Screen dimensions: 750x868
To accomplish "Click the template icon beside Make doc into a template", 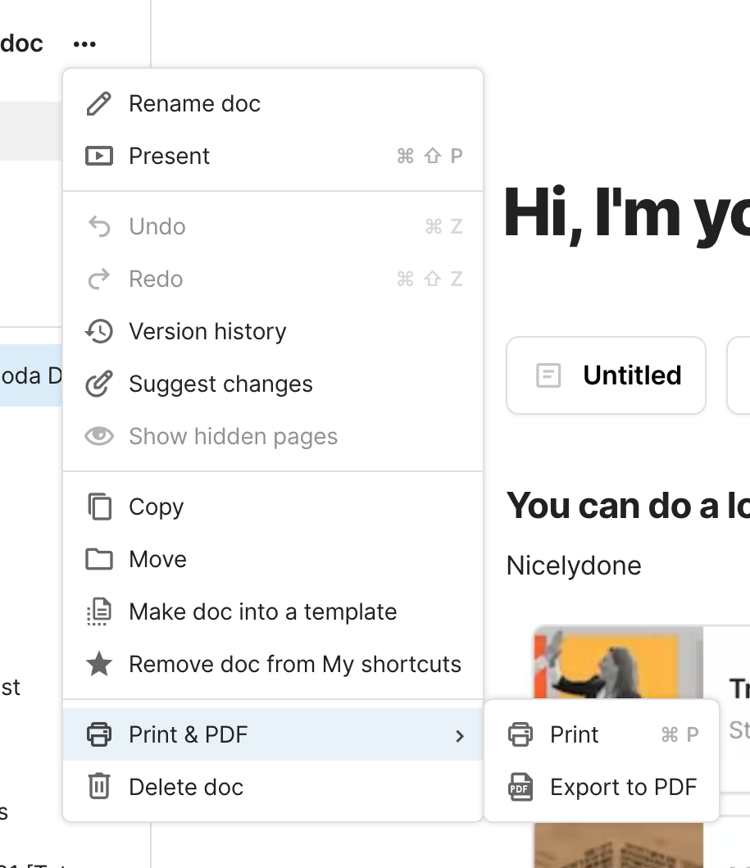I will tap(98, 611).
